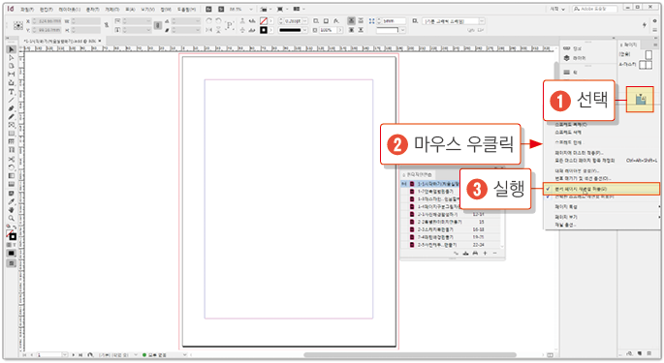Click the control panel gear icon
Screen dimensions: 664x363
pyautogui.click(x=654, y=20)
